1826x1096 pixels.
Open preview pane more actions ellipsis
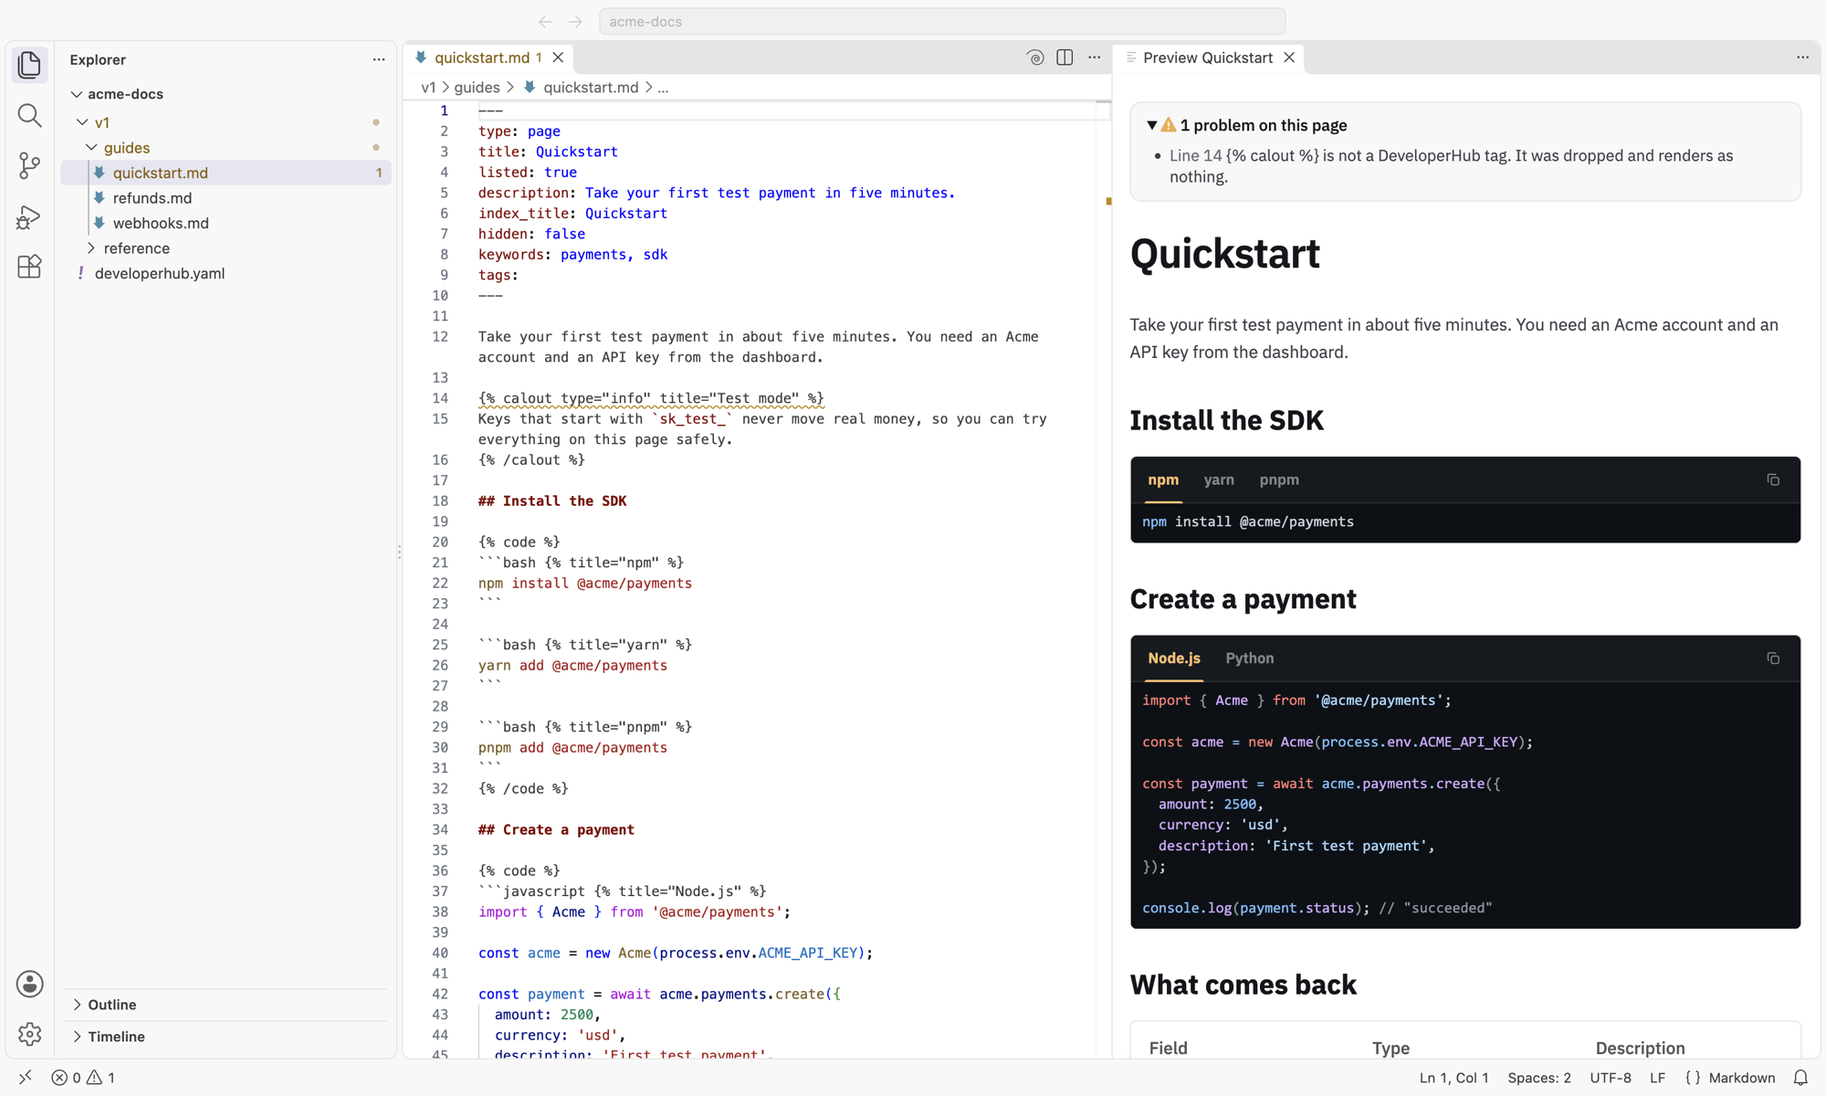point(1802,58)
